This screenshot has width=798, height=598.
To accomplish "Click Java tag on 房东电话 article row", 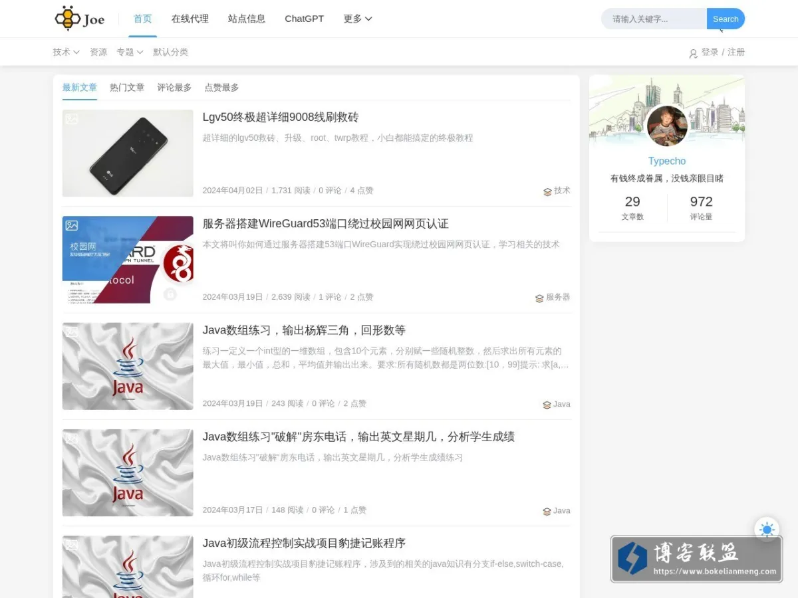I will click(x=562, y=511).
